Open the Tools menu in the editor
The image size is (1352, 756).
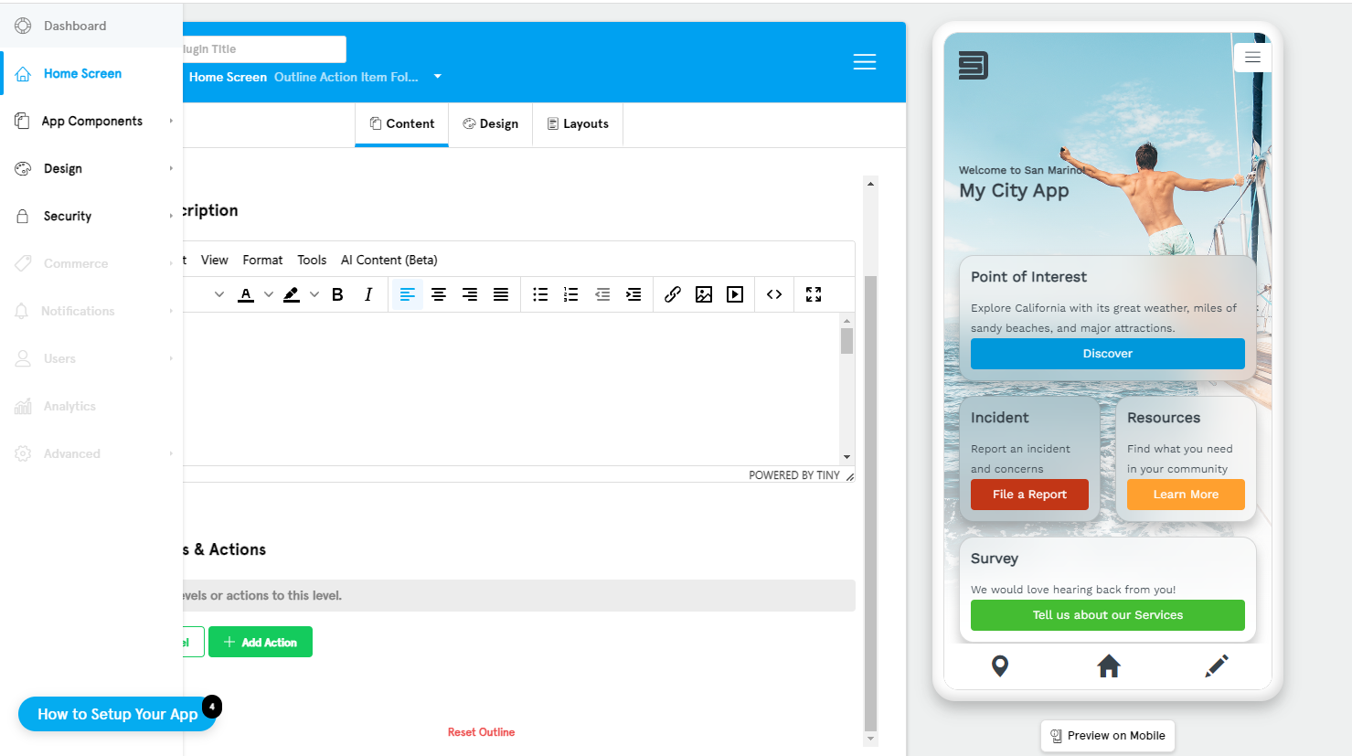312,260
